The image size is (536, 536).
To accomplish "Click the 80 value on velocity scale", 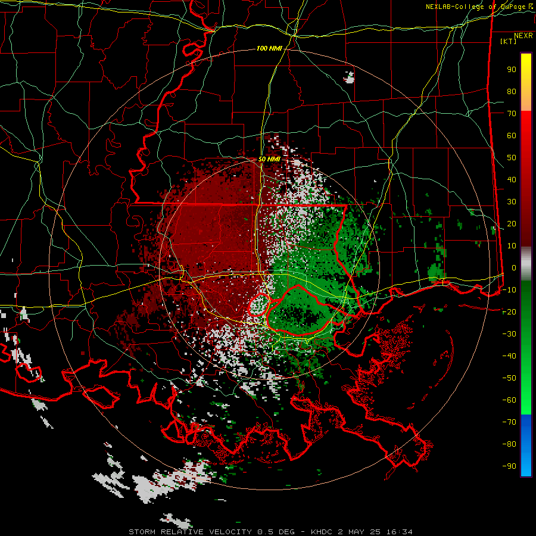I will (512, 92).
